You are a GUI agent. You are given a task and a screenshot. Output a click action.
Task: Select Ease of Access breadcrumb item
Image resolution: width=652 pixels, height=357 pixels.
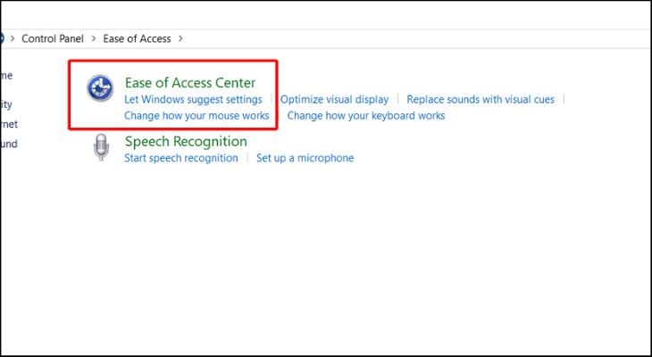(x=138, y=39)
